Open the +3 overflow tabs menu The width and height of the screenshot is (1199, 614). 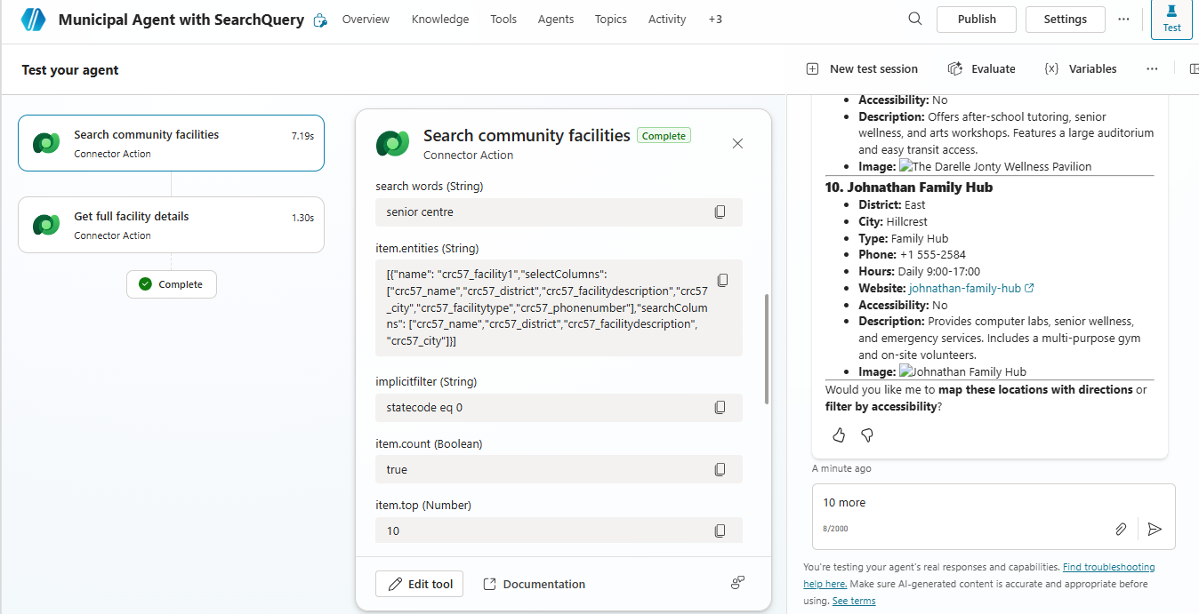pyautogui.click(x=715, y=20)
